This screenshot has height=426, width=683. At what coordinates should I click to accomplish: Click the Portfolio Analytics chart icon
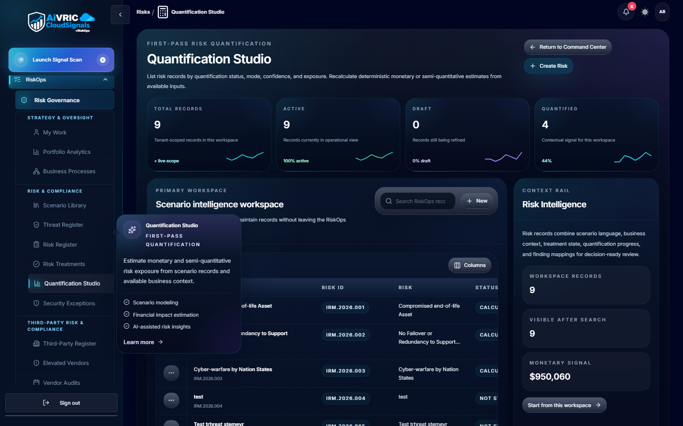(x=36, y=152)
